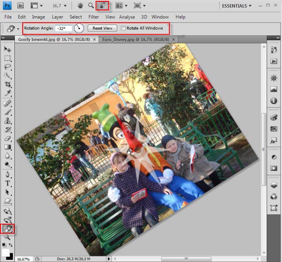Select the 3D Orbit tool

[x=7, y=220]
